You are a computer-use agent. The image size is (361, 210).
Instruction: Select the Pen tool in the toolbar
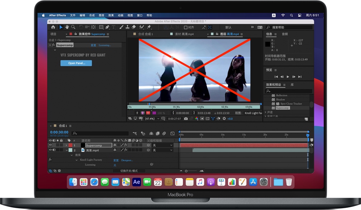[107, 27]
